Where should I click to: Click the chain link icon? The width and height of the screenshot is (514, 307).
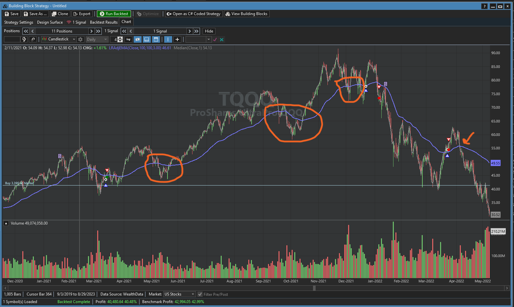point(33,39)
